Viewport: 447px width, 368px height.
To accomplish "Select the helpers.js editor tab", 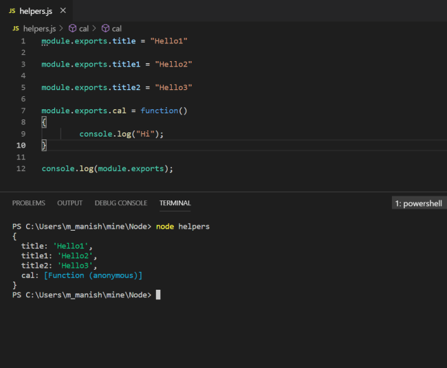I will click(x=36, y=11).
